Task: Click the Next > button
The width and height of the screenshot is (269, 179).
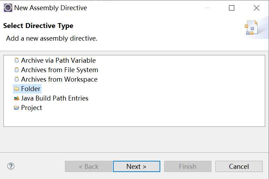Action: [x=136, y=166]
